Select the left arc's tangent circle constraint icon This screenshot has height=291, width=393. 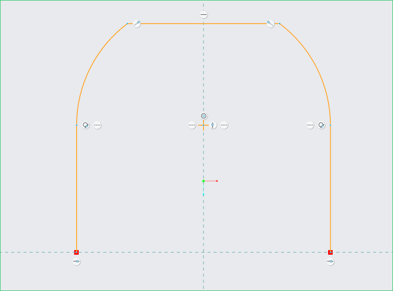[x=86, y=125]
